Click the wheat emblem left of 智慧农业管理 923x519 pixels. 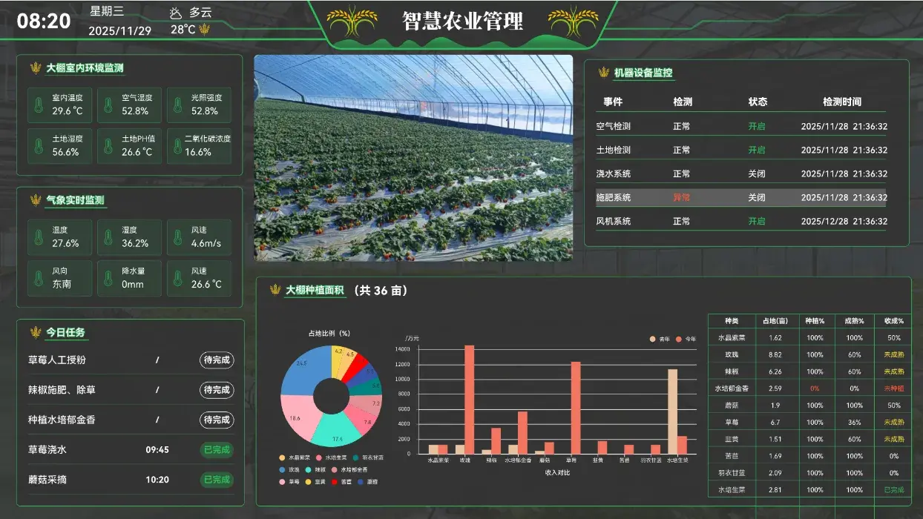(x=352, y=20)
